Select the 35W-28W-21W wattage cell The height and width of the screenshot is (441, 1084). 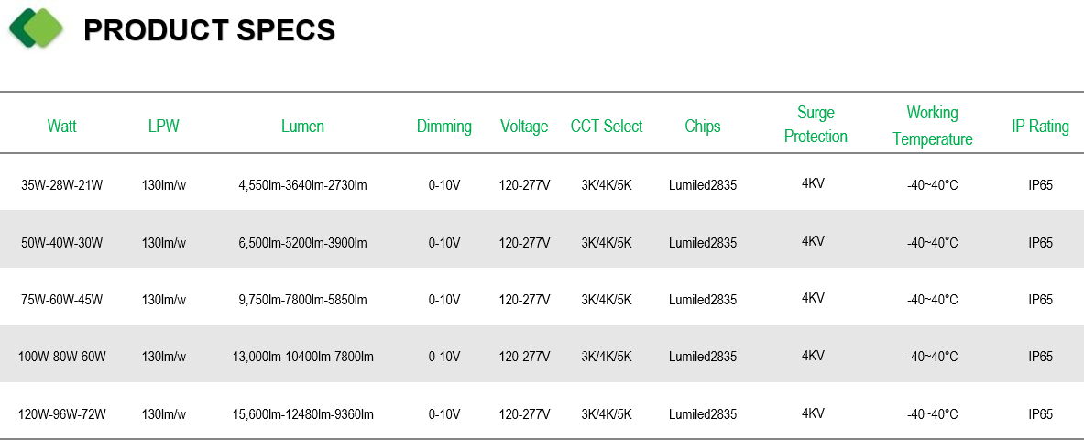[61, 185]
